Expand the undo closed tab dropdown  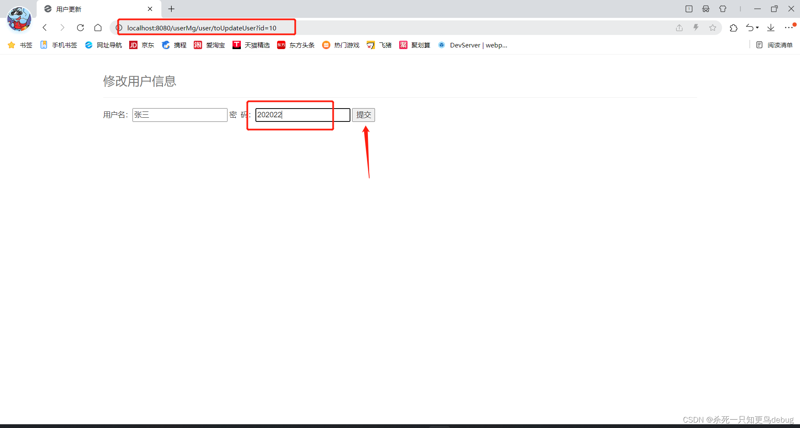[757, 28]
